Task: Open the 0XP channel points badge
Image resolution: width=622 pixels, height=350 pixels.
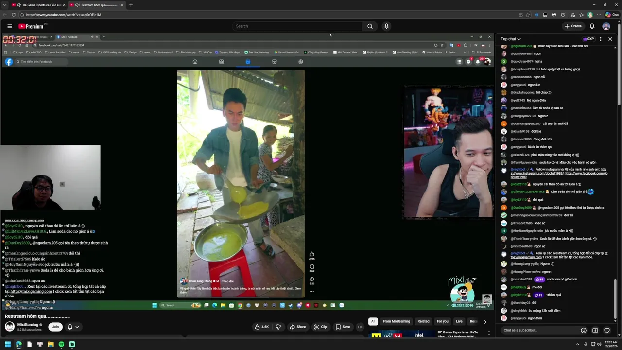Action: [588, 39]
